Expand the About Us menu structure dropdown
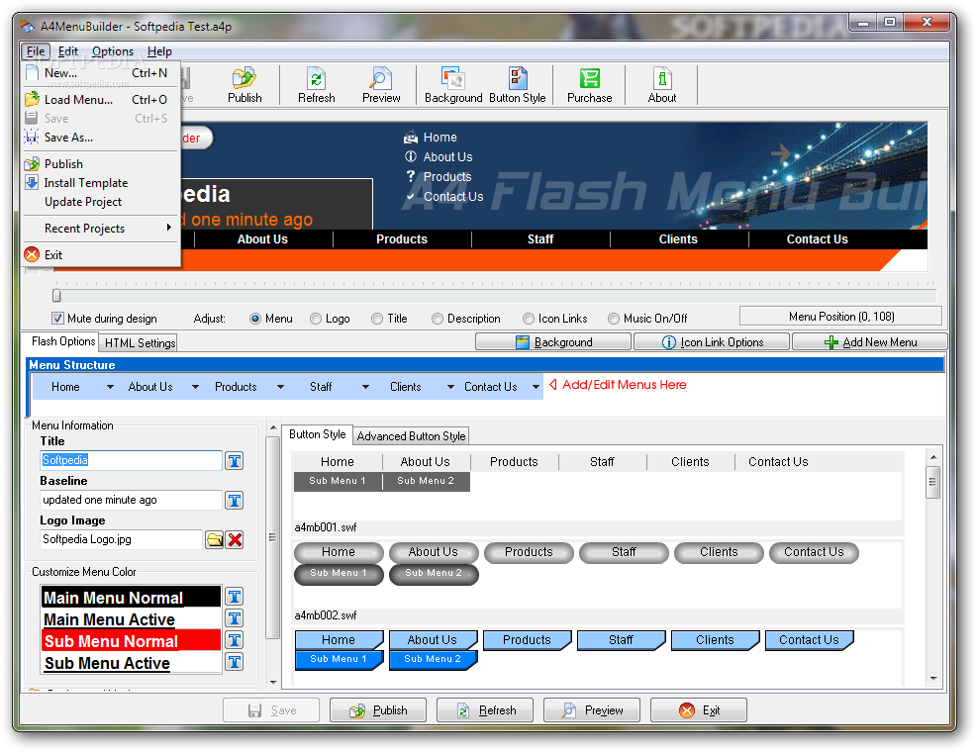 195,387
